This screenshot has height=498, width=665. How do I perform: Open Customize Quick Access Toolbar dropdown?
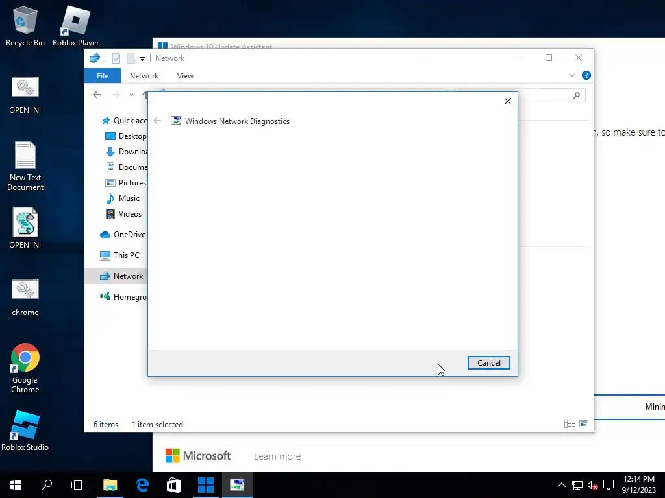[142, 59]
